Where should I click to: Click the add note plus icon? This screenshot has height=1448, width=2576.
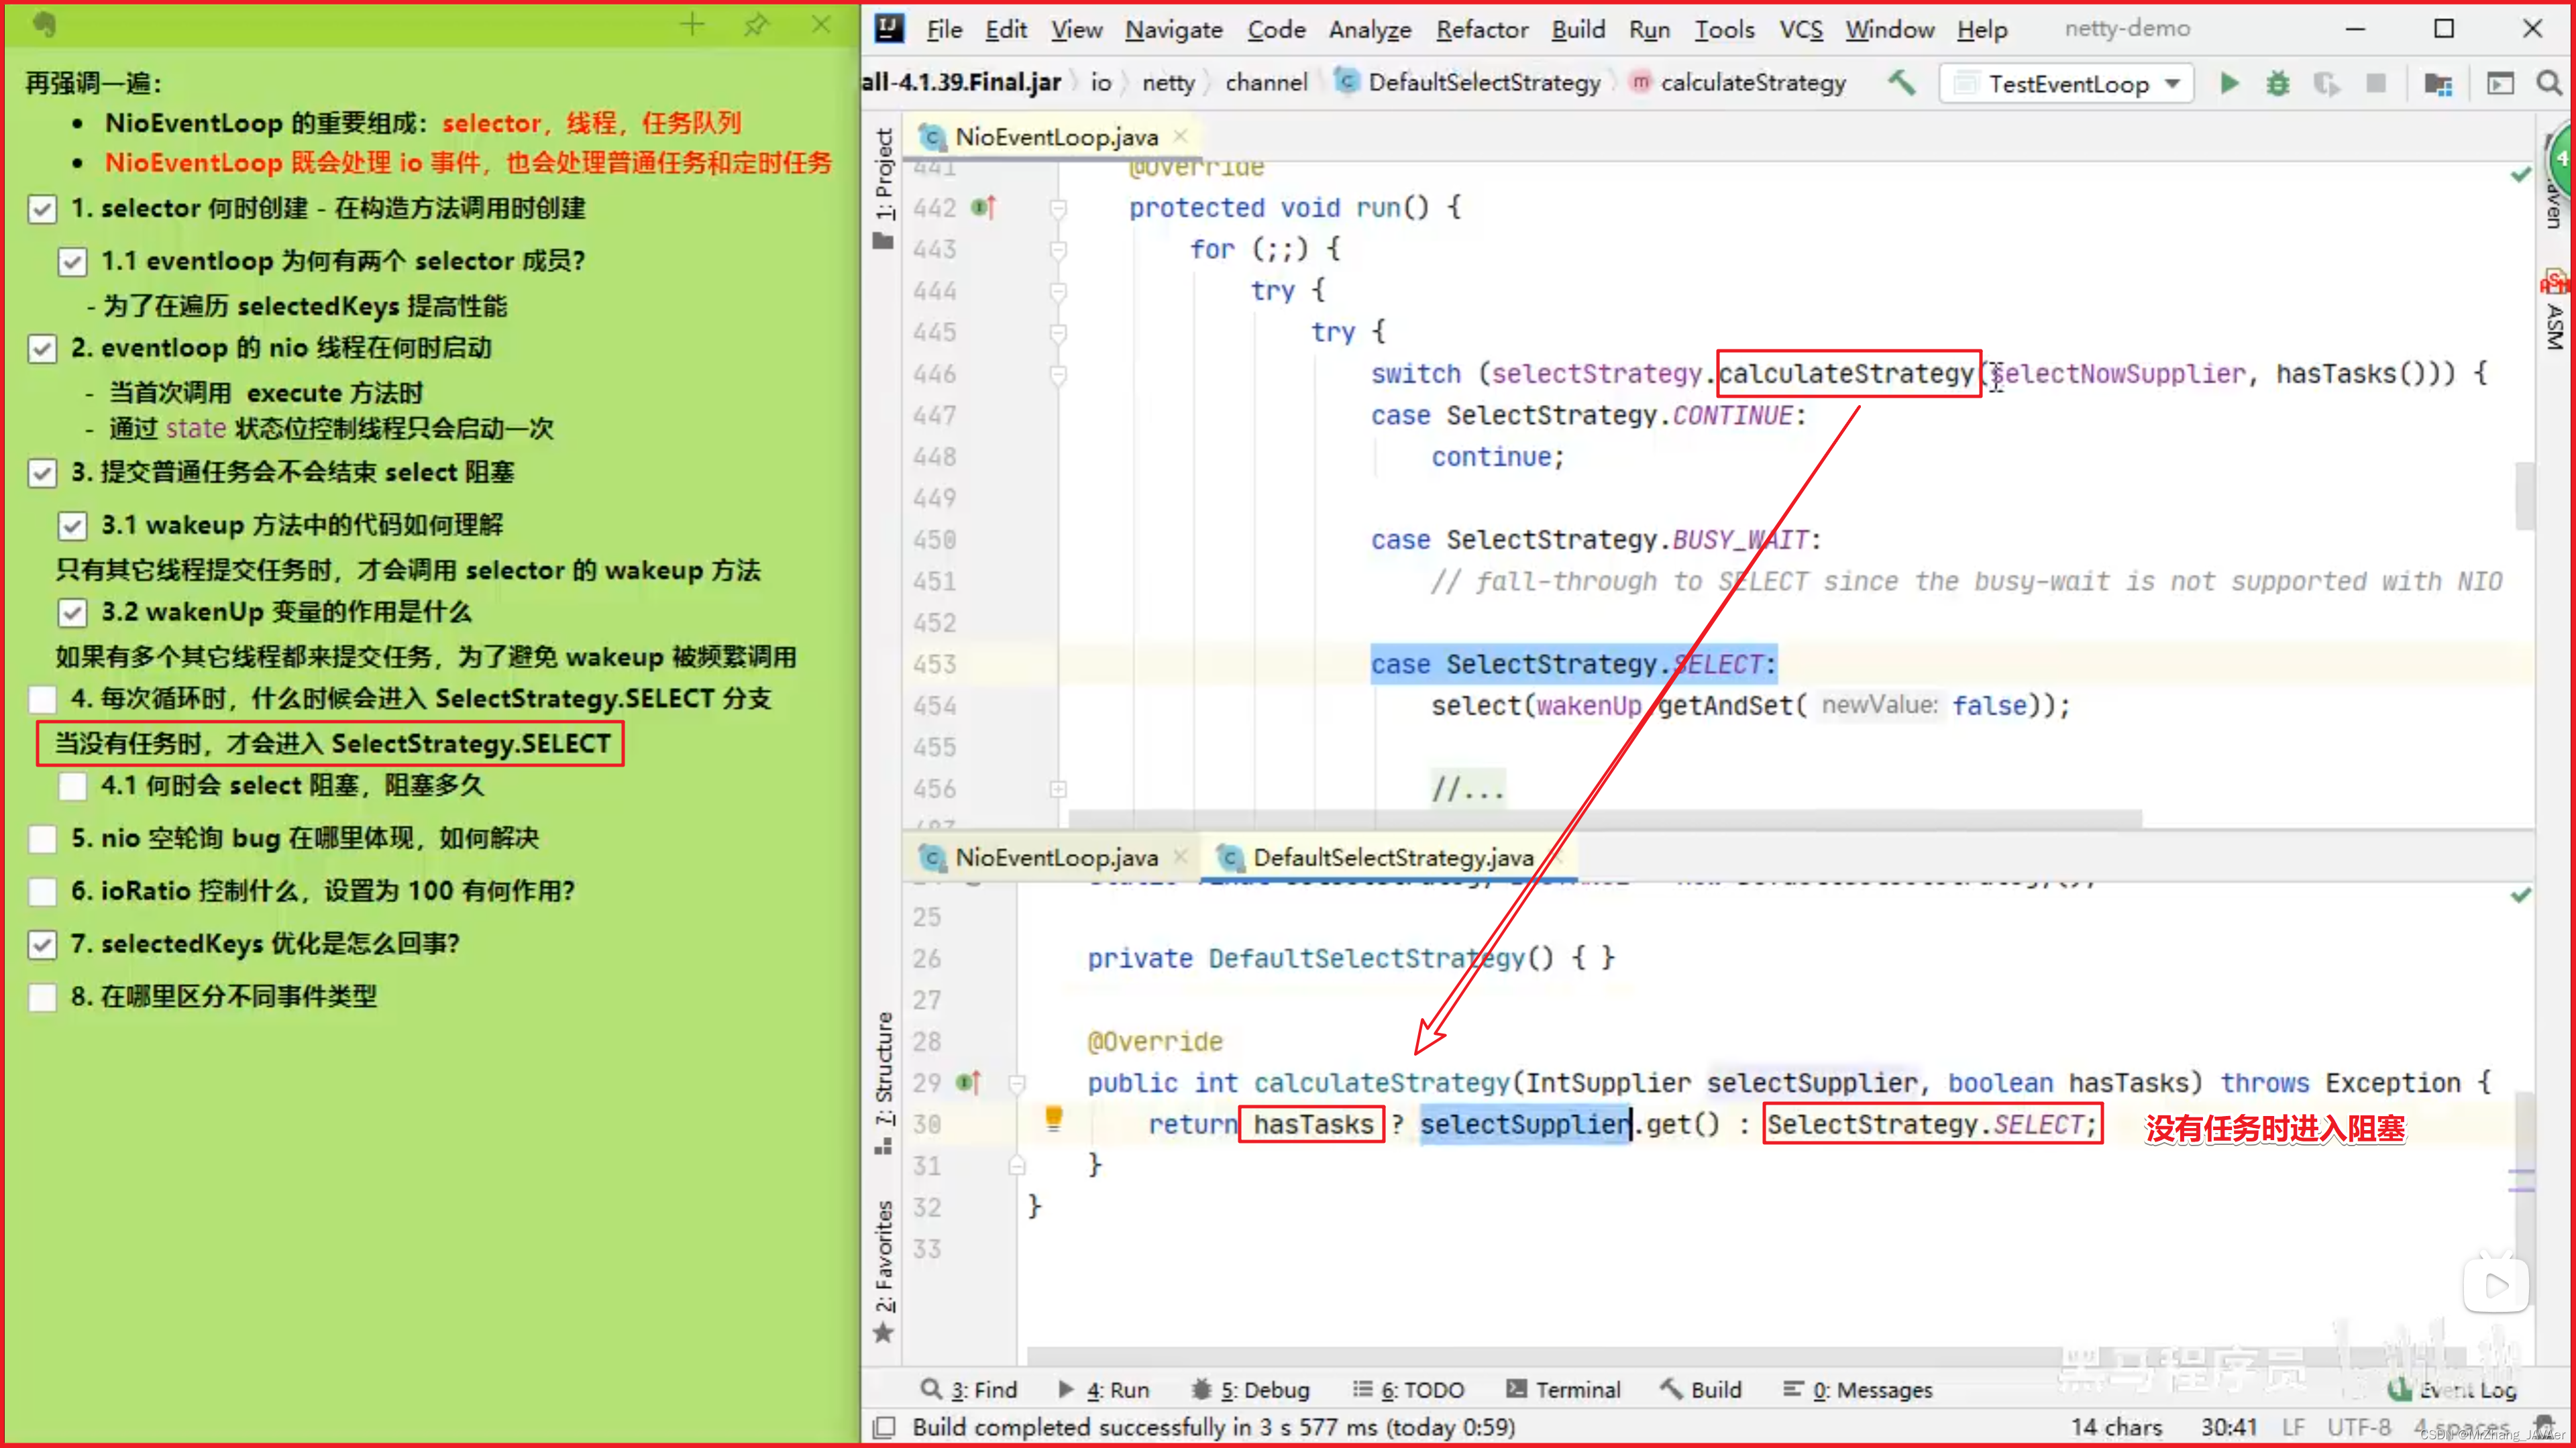coord(692,24)
